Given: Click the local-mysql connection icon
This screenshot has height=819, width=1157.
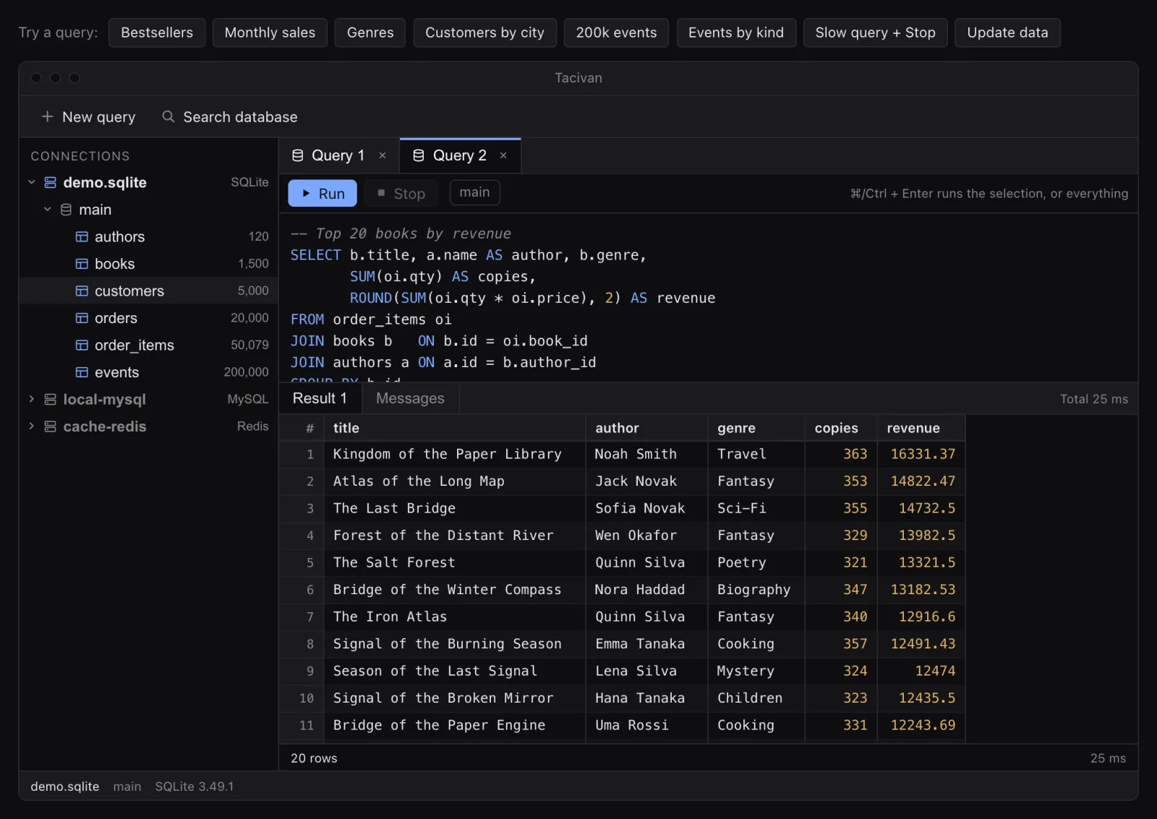Looking at the screenshot, I should click(50, 399).
